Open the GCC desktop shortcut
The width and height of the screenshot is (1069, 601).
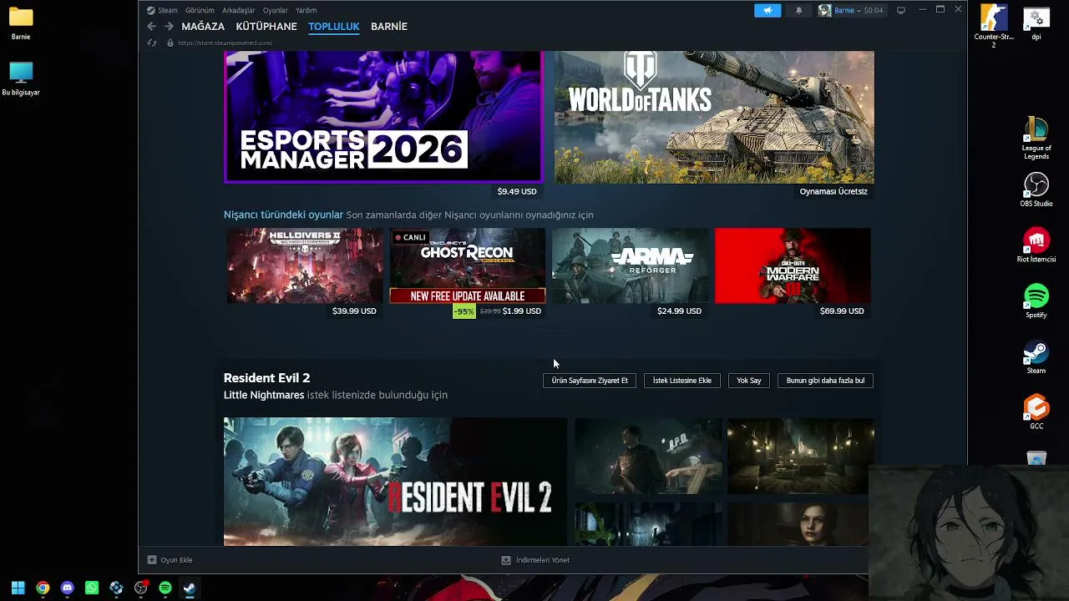pyautogui.click(x=1036, y=412)
